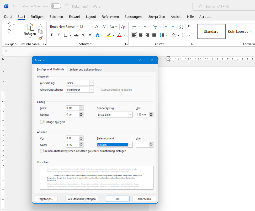Viewport: 255px width, 211px height.
Task: Toggle Automatisches Speichern switch
Action: (55, 6)
